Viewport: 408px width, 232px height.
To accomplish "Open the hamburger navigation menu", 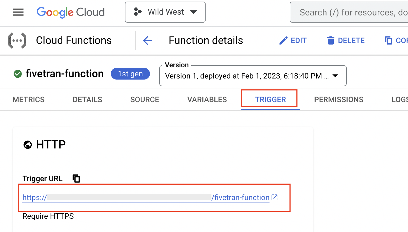I will pyautogui.click(x=18, y=12).
